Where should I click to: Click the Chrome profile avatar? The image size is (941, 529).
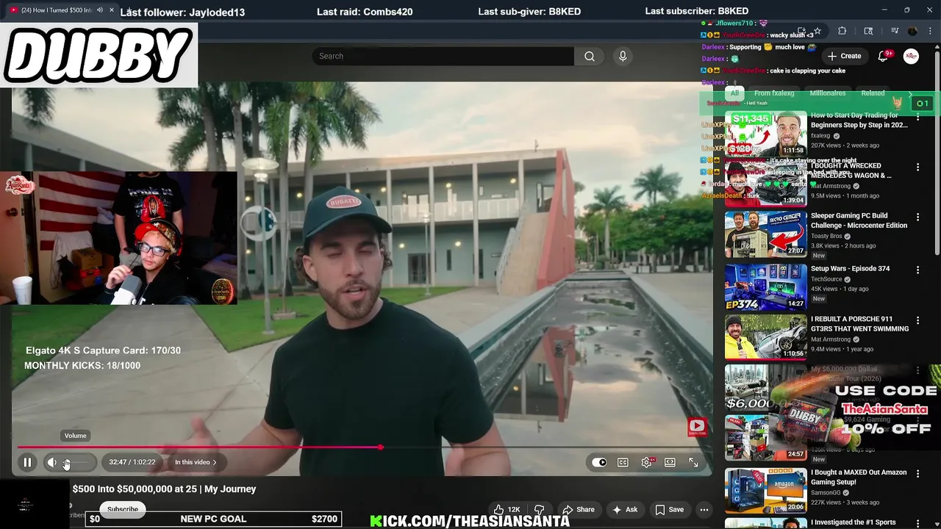point(912,31)
